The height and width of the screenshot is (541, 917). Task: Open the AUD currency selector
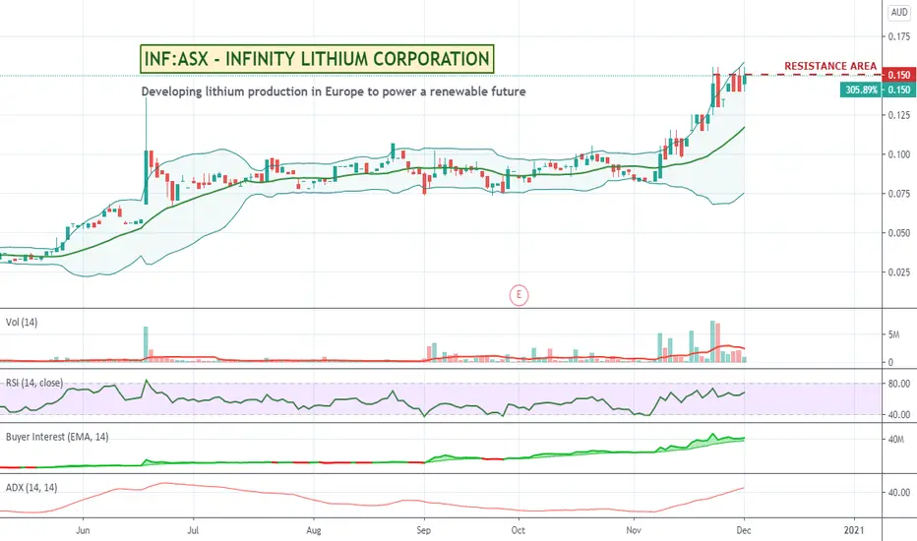(899, 12)
